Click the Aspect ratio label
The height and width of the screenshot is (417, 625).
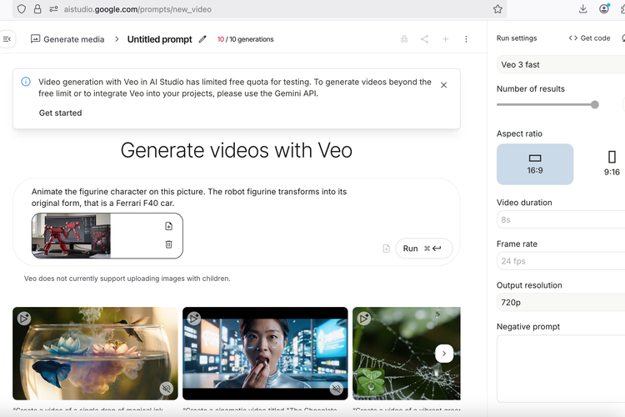click(519, 133)
